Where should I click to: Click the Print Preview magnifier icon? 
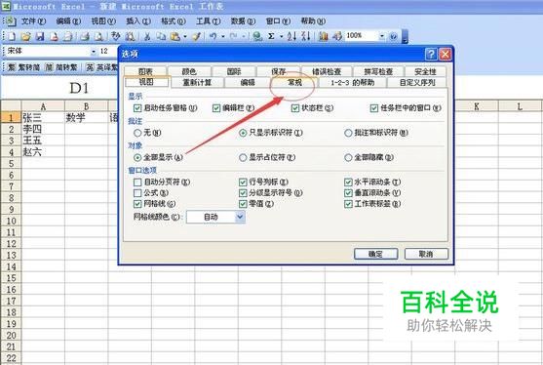(98, 36)
